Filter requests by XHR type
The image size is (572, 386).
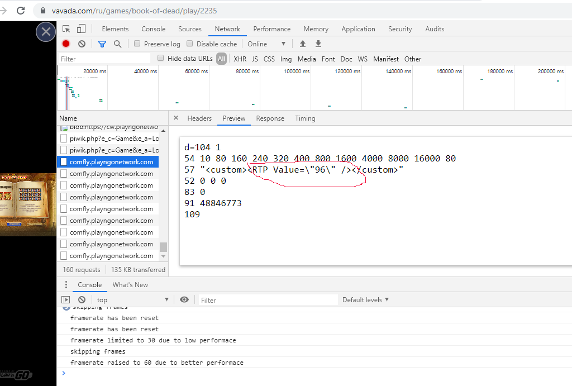(x=240, y=59)
